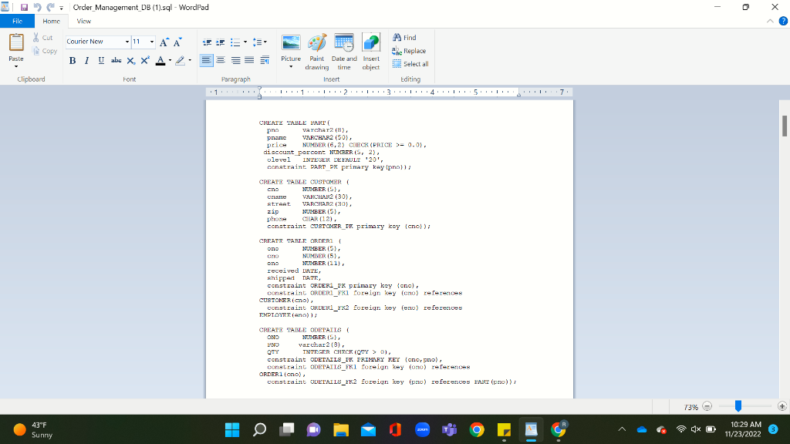Click the zoom slider handle
This screenshot has width=790, height=444.
[x=738, y=405]
